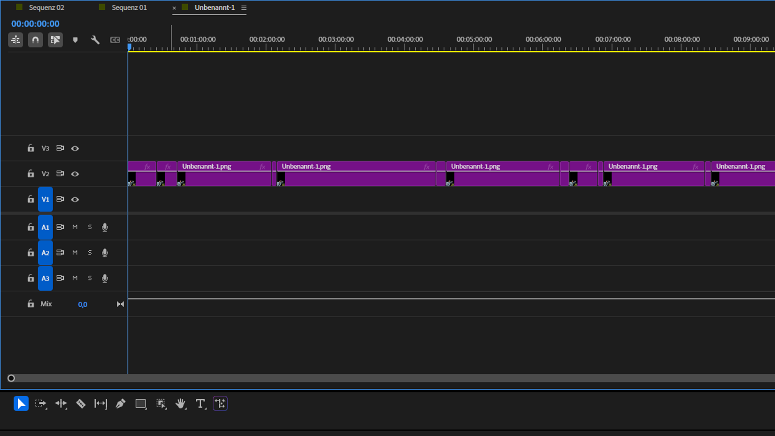Select the highlighted tool right of Type tool
Viewport: 775px width, 436px height.
220,404
